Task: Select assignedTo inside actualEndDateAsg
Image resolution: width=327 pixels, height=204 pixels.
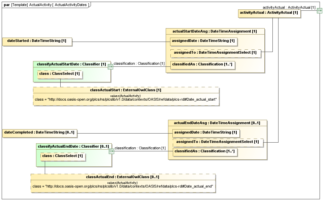Action: [218, 142]
